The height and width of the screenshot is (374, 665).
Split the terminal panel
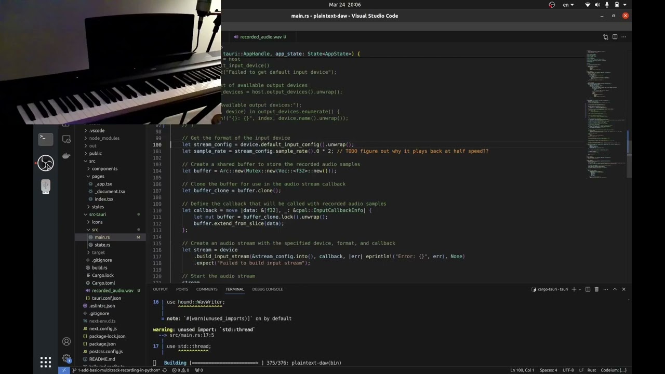588,289
